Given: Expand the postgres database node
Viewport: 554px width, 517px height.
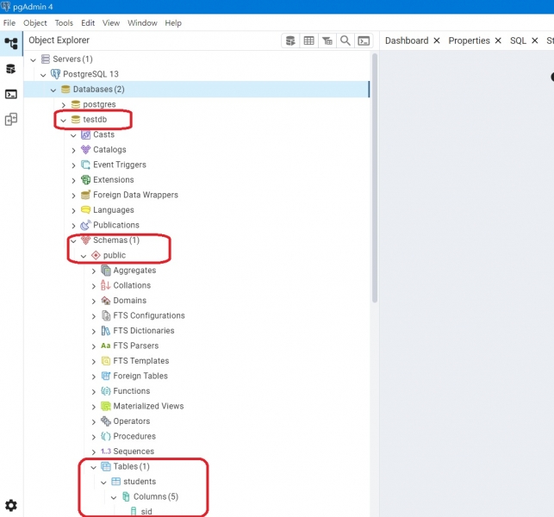Looking at the screenshot, I should tap(63, 105).
